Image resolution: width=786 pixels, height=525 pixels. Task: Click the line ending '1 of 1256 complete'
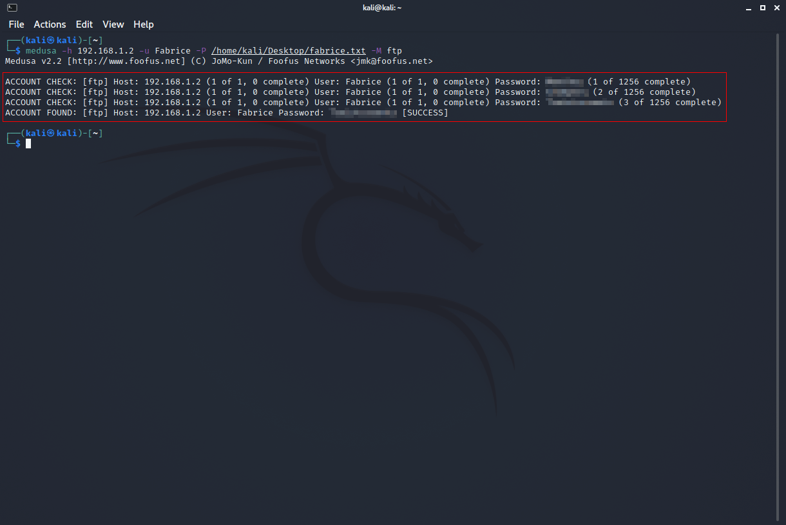tap(348, 81)
